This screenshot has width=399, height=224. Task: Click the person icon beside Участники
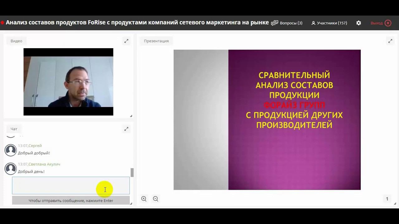coord(314,23)
